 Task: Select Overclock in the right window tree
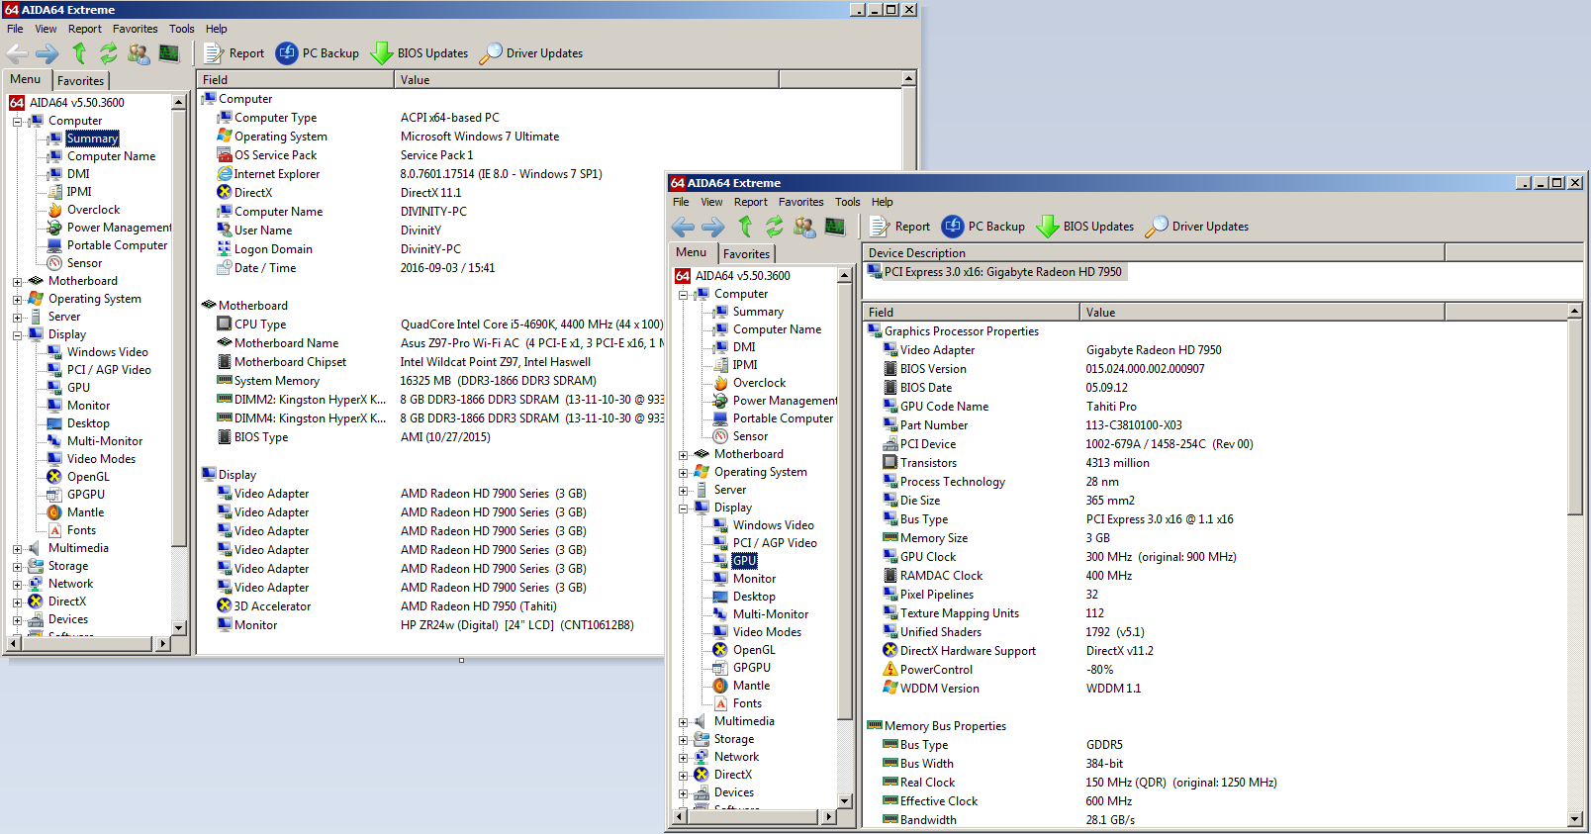click(759, 383)
